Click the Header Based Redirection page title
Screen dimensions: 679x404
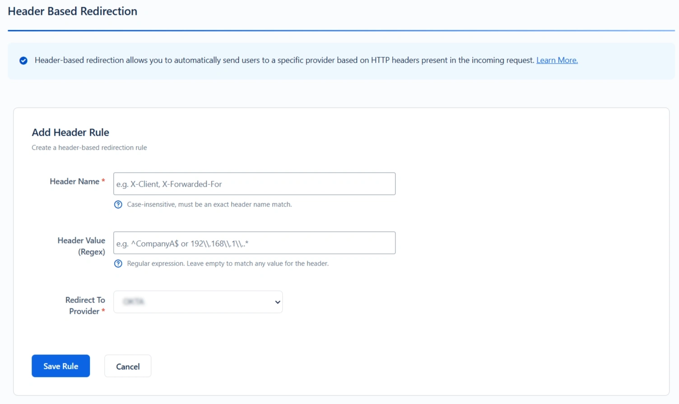pos(72,11)
